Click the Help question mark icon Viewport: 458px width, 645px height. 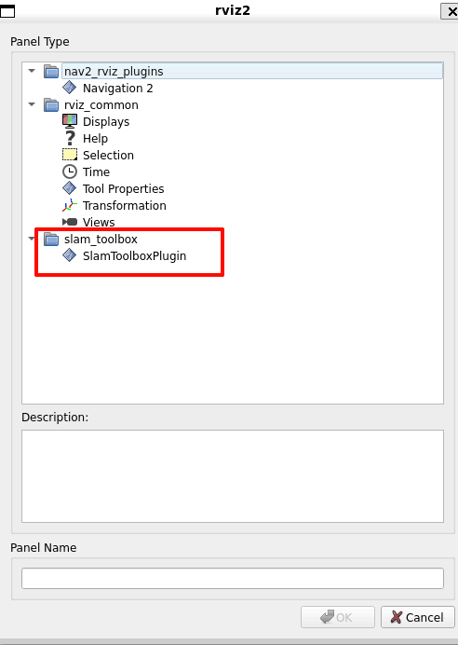click(x=70, y=138)
